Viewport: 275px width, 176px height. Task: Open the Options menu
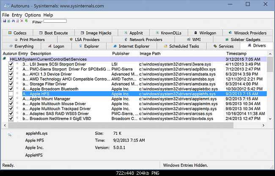click(x=33, y=15)
